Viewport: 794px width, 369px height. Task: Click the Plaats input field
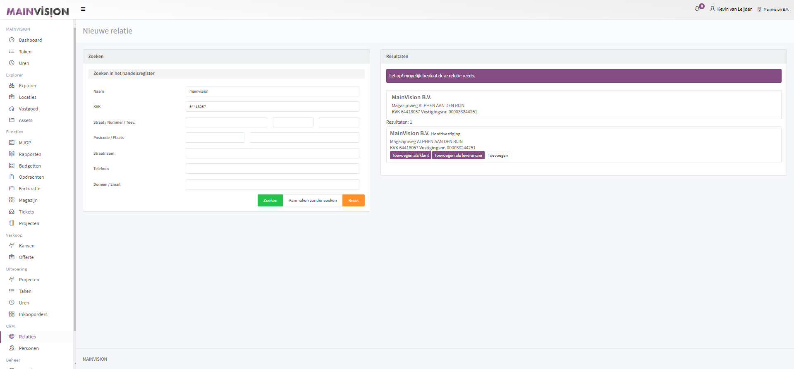(304, 138)
